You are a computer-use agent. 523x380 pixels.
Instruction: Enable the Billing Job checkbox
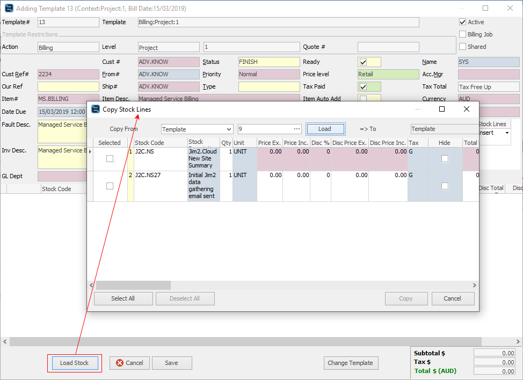[462, 34]
